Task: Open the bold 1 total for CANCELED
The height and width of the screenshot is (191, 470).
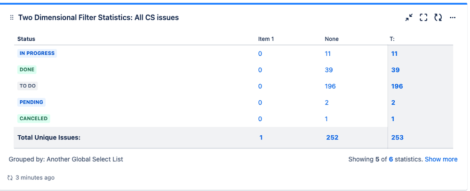Action: coord(393,119)
